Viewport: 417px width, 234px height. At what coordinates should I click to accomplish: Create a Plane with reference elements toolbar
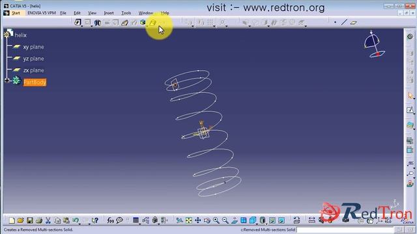pos(353,23)
